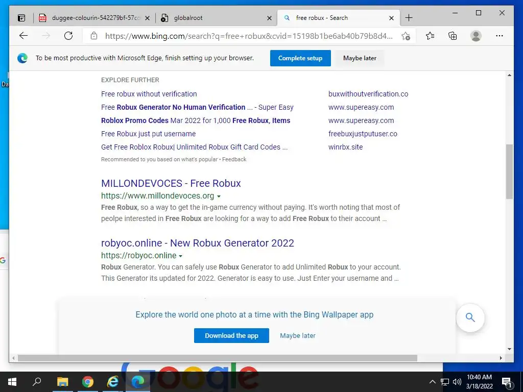Click the Bing URL in the address bar
Viewport: 523px width, 392px height.
(249, 36)
